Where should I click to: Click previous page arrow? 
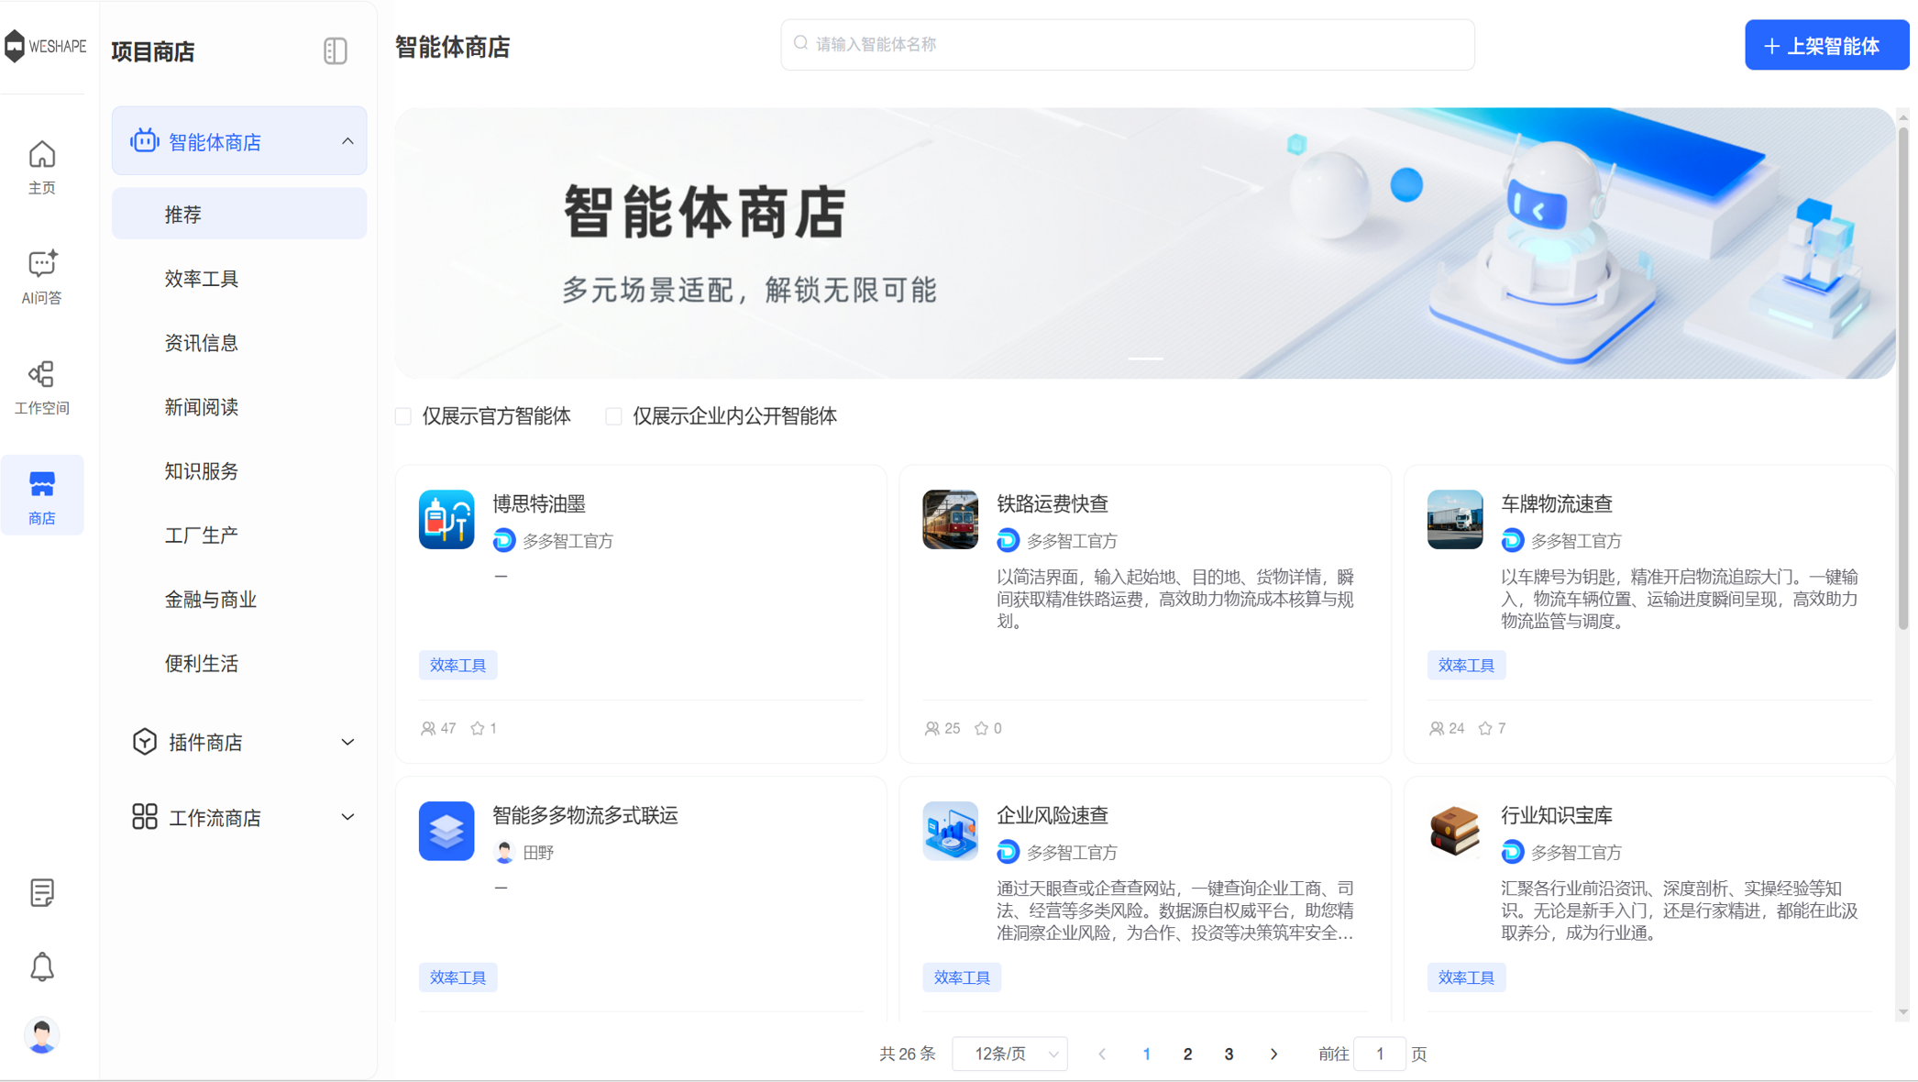[1102, 1054]
